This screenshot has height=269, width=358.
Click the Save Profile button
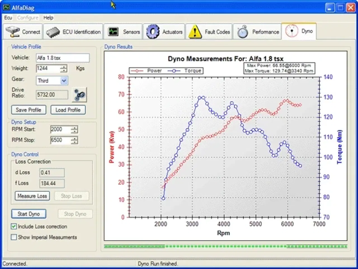point(29,110)
